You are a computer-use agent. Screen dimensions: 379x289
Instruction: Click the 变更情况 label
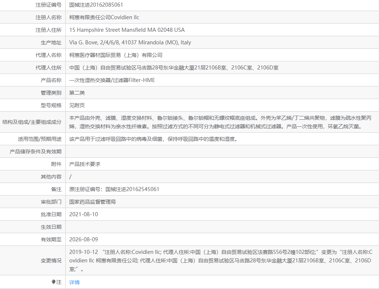pyautogui.click(x=51, y=261)
